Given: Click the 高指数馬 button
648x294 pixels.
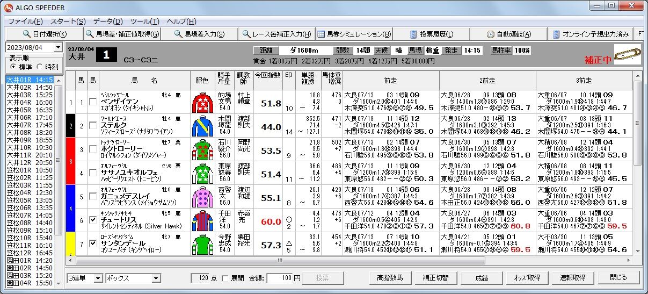Looking at the screenshot, I should pos(390,278).
